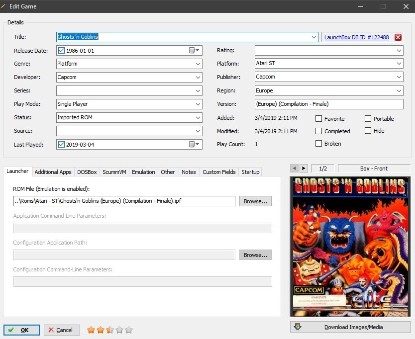The width and height of the screenshot is (415, 339).
Task: Click the Configuration Command-Line Parameters field
Action: [143, 282]
